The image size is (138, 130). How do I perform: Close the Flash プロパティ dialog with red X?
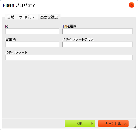[x=132, y=5]
